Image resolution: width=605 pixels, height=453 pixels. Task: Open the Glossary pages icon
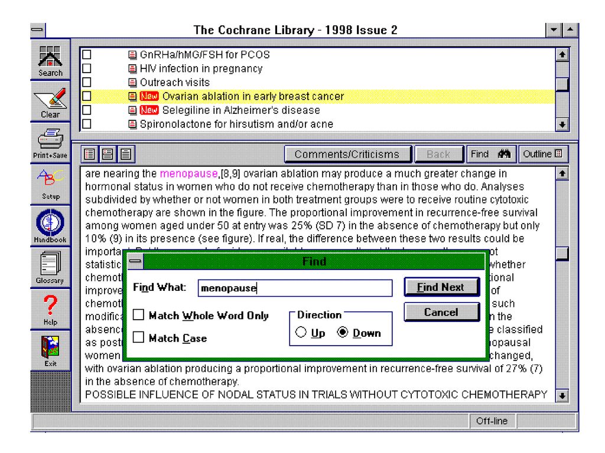tap(50, 267)
